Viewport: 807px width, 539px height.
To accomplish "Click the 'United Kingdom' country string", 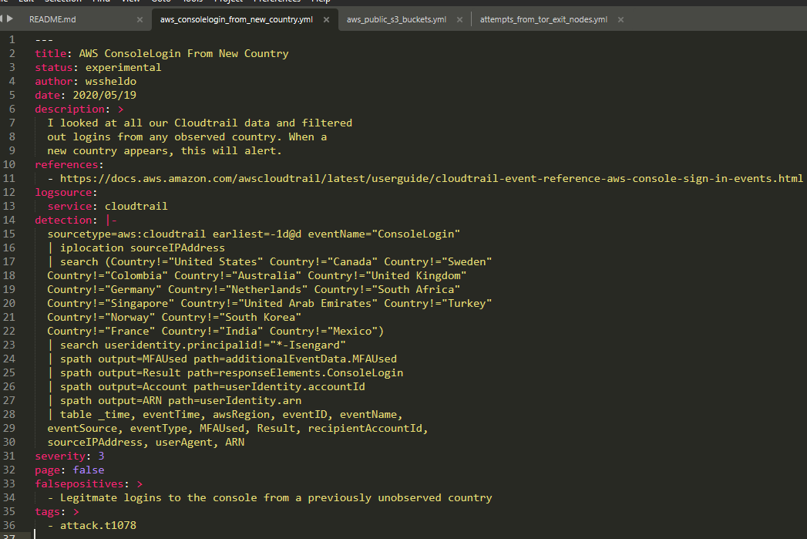I will pyautogui.click(x=416, y=276).
